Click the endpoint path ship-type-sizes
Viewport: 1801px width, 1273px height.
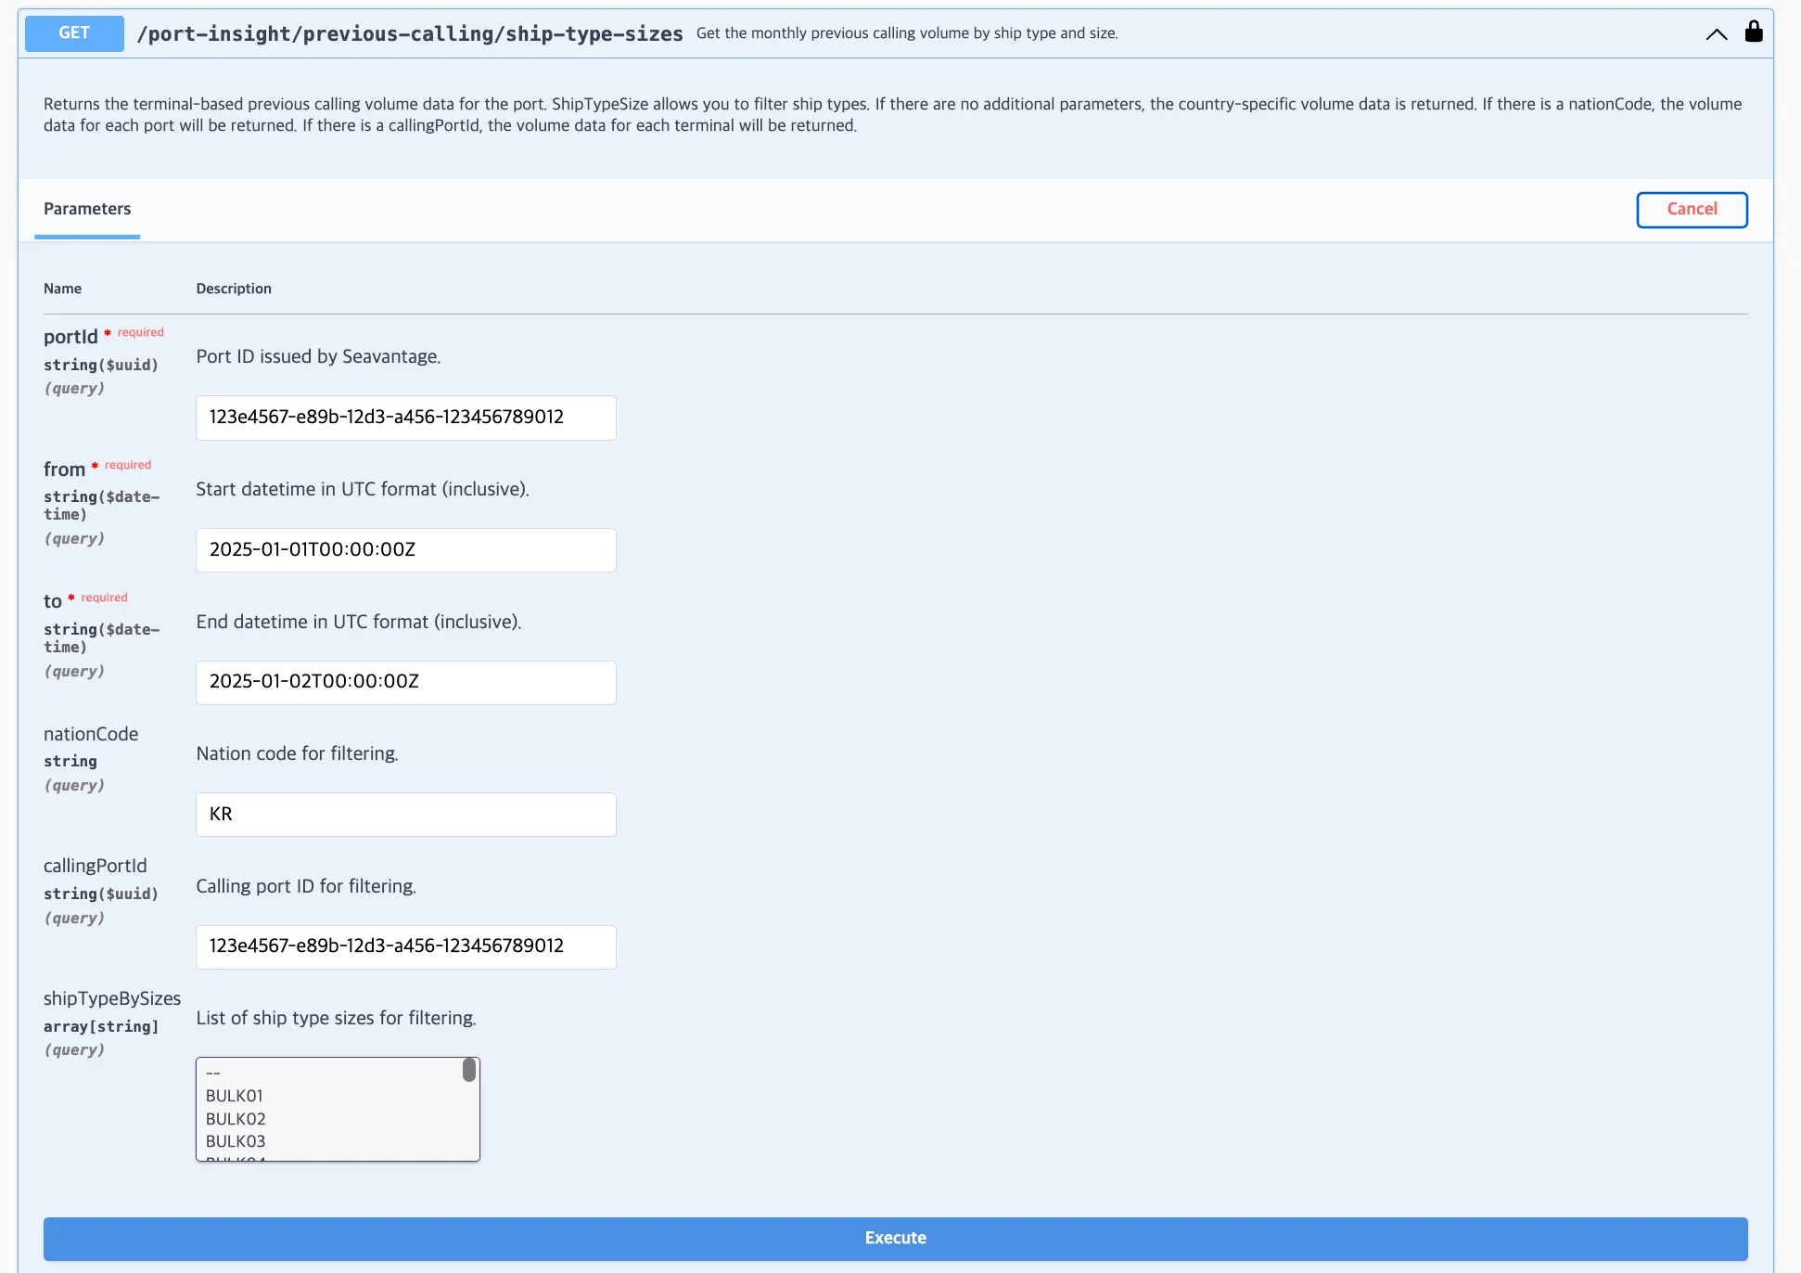click(x=409, y=34)
